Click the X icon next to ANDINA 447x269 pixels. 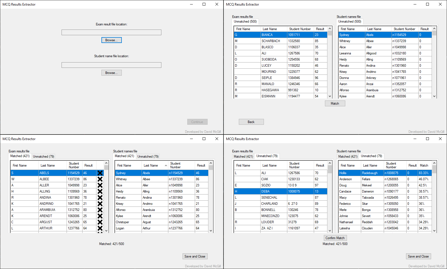click(100, 198)
